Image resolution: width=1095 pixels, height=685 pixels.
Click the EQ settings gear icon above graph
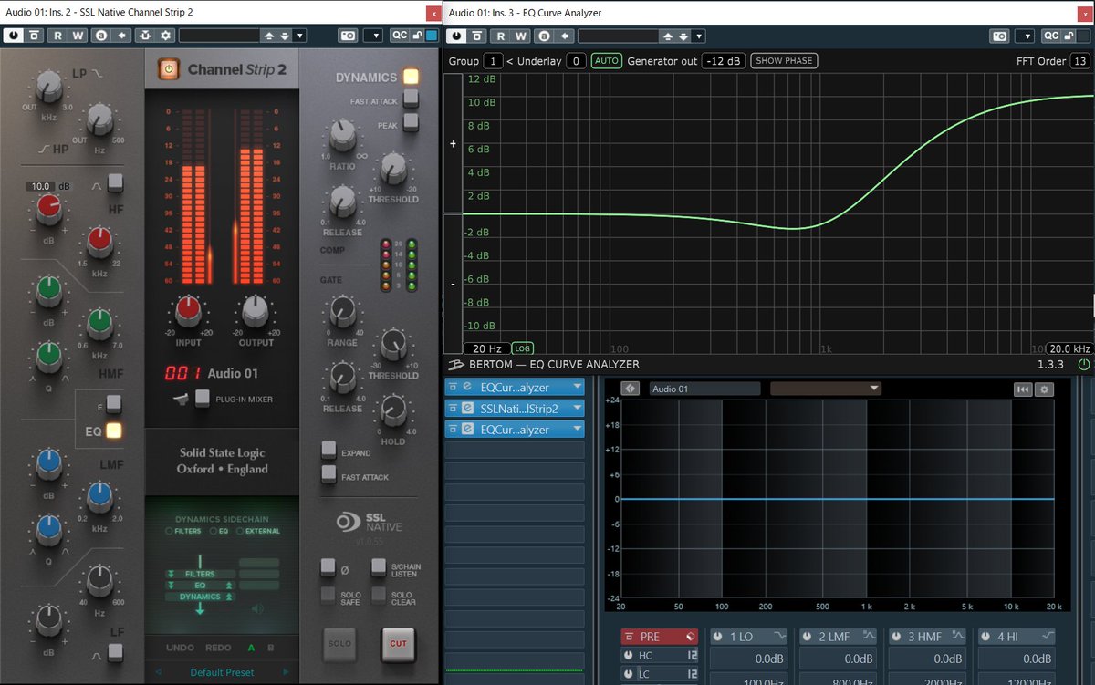click(1045, 389)
